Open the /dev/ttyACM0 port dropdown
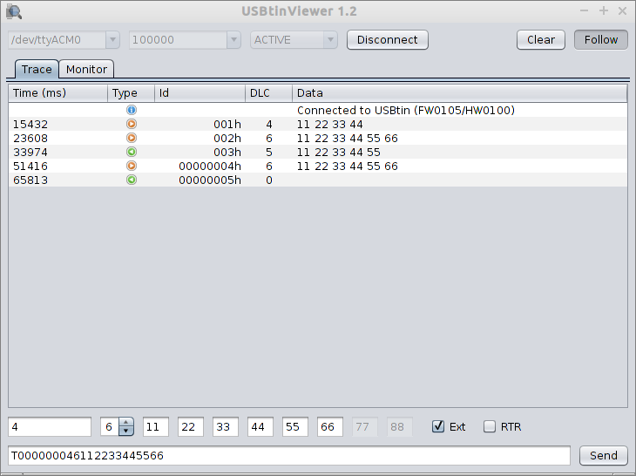Viewport: 636px width, 476px height. coord(112,40)
